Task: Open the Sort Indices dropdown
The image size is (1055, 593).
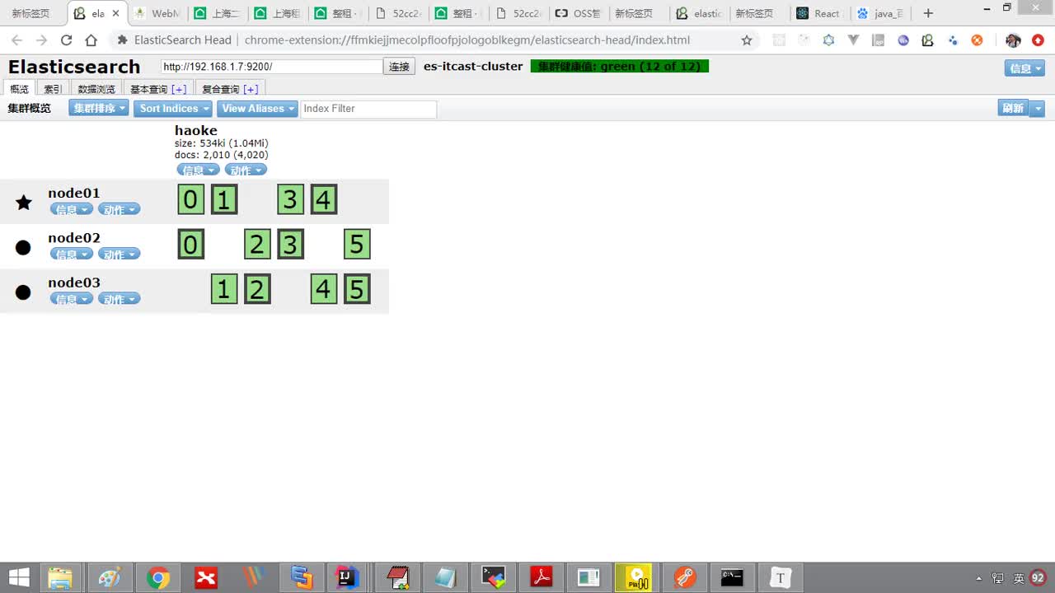Action: point(173,109)
